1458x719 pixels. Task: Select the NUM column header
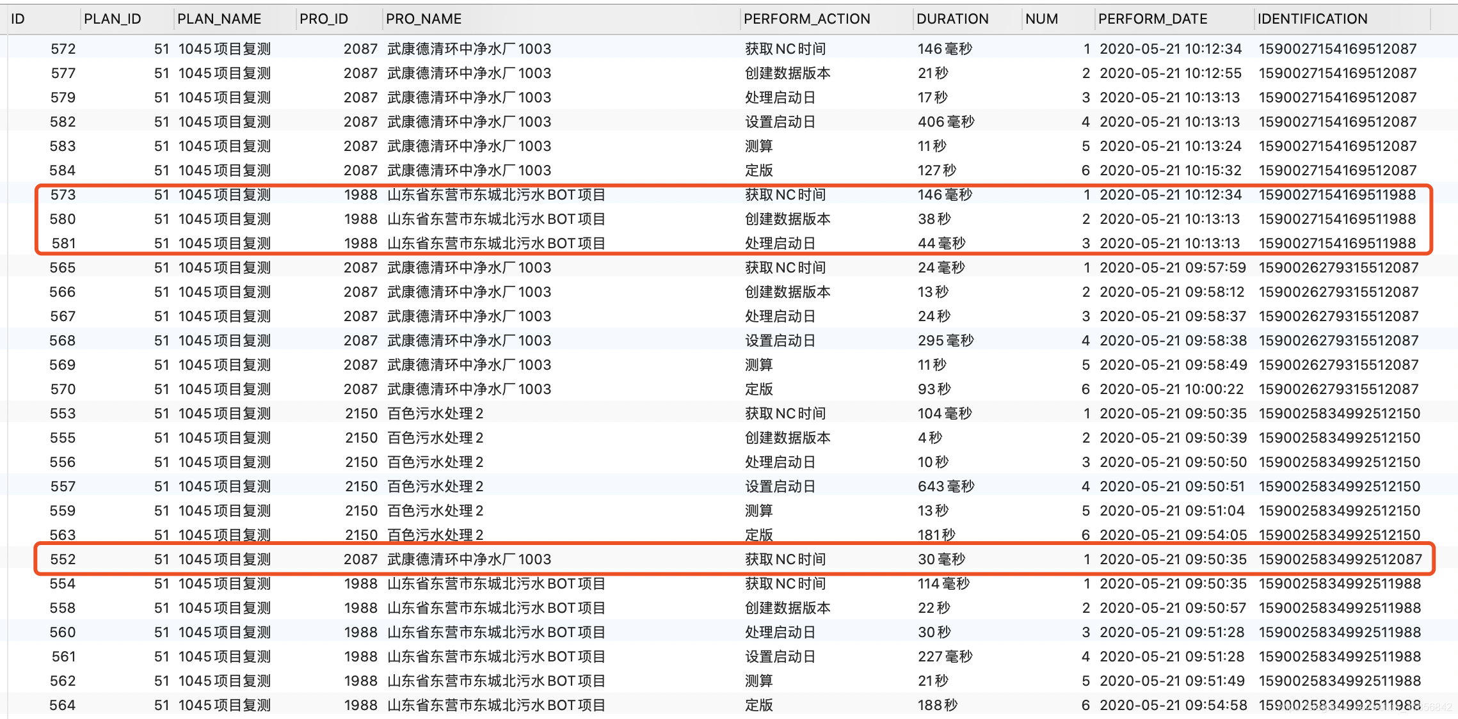1041,19
